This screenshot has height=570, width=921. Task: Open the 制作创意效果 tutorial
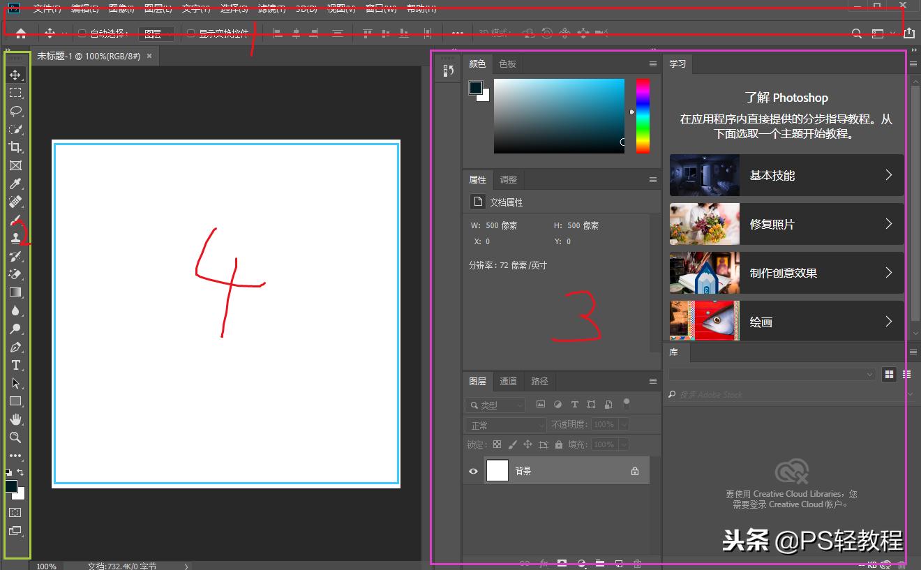786,273
